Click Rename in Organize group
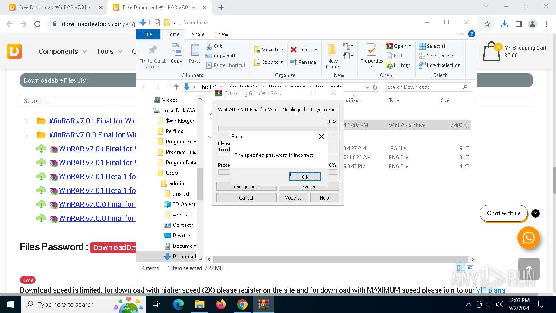This screenshot has width=556, height=313. click(x=303, y=62)
